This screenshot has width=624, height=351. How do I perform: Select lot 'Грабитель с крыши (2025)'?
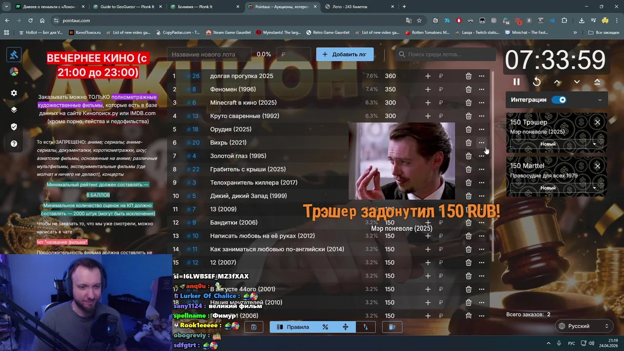248,169
